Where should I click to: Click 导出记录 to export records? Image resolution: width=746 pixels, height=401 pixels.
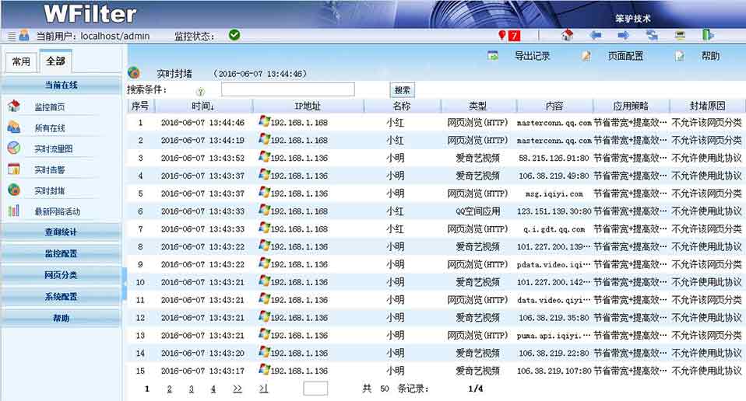[531, 56]
